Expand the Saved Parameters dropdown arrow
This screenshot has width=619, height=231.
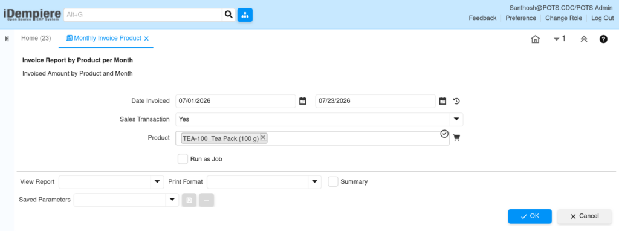coord(172,200)
